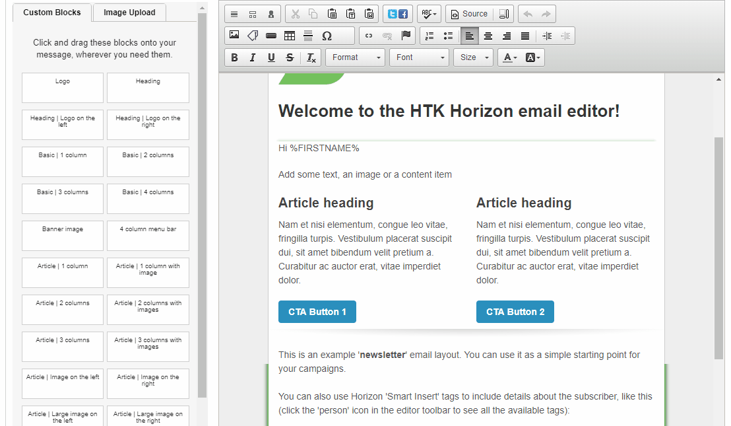Click the CTA Button 1 in the email
Viewport: 731px width, 426px height.
[x=317, y=311]
